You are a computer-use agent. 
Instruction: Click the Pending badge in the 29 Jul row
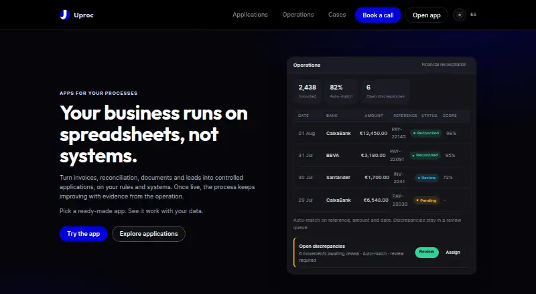[x=426, y=200]
